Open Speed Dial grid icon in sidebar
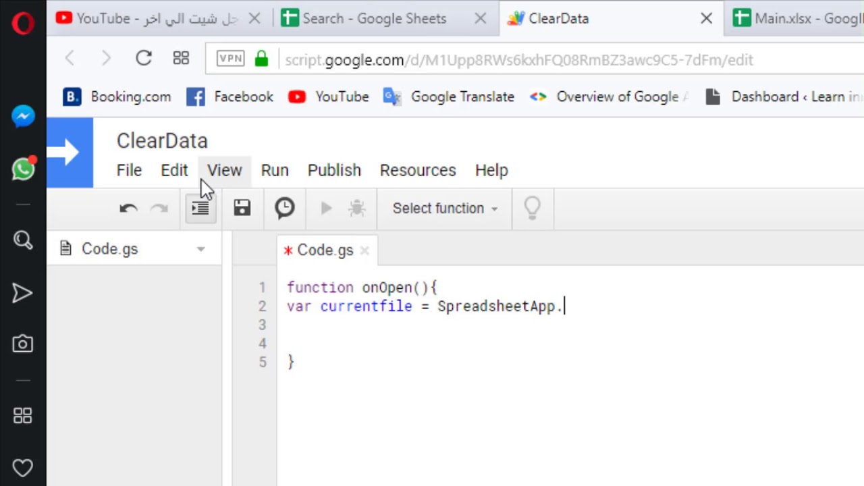Viewport: 864px width, 486px height. 23,416
